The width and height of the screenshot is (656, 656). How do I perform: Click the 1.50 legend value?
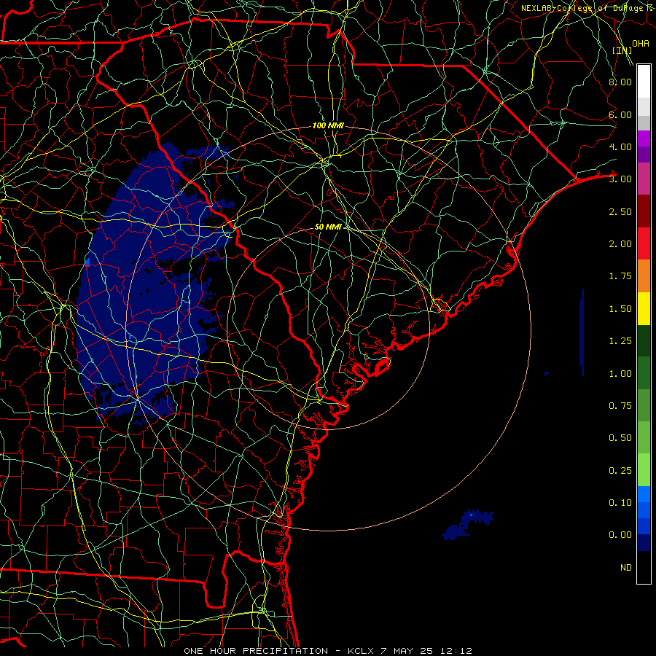[620, 309]
